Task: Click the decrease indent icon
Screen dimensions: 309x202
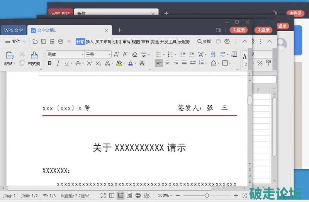Action: coord(183,54)
